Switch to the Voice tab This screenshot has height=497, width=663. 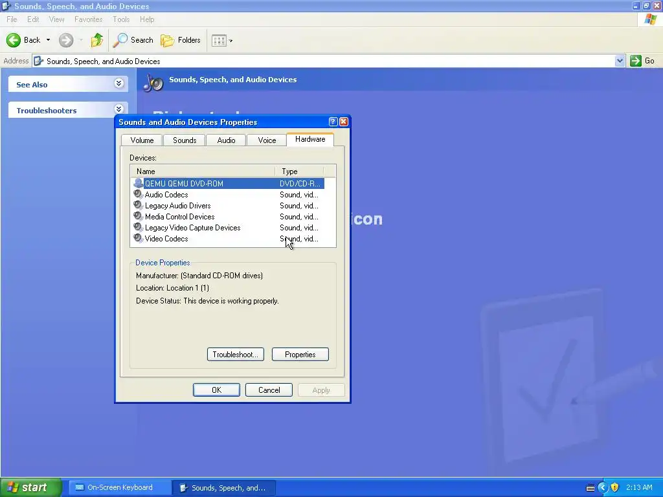tap(267, 140)
